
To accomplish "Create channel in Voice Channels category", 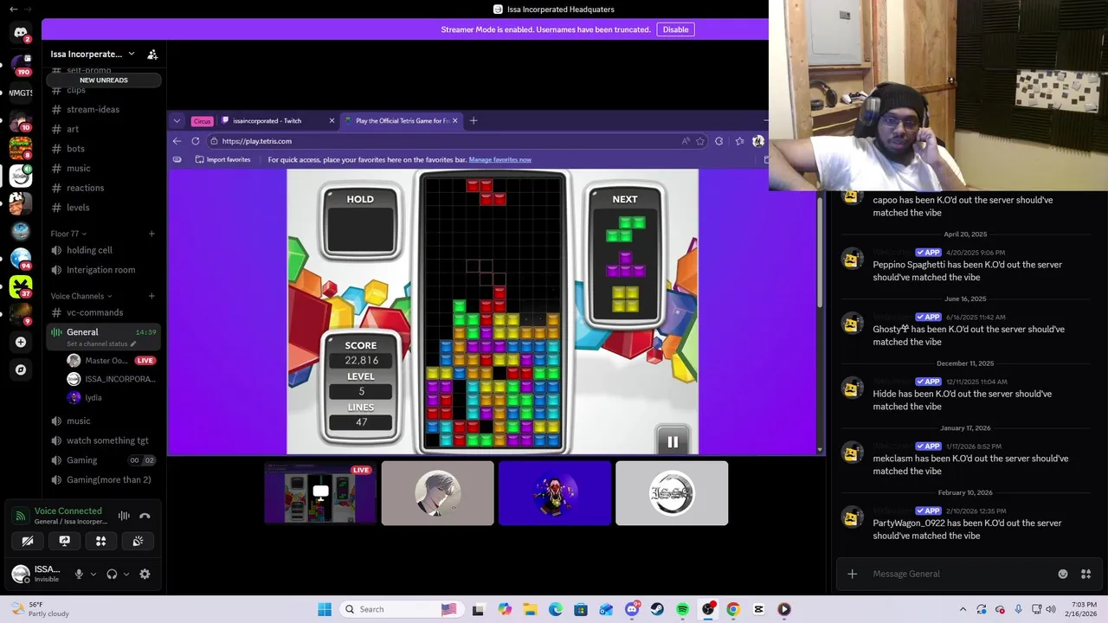I will [x=151, y=296].
